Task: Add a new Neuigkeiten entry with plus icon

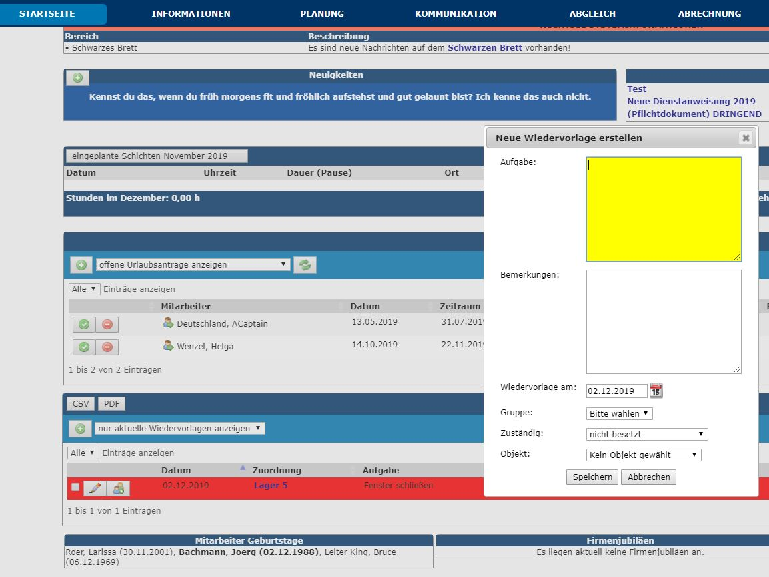Action: [x=77, y=77]
